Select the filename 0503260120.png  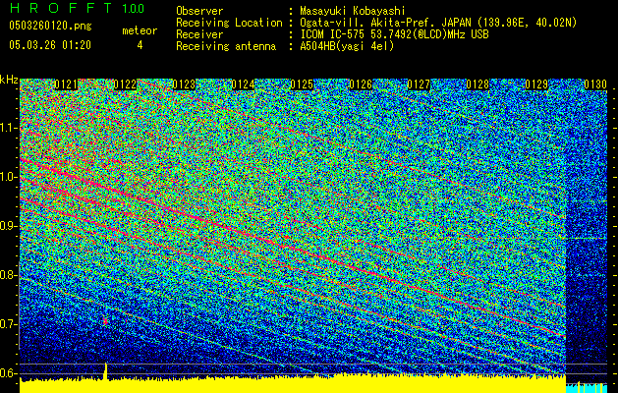pos(50,26)
